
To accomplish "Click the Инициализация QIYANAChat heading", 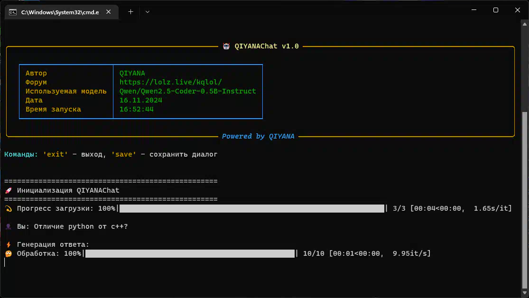I will (x=68, y=190).
